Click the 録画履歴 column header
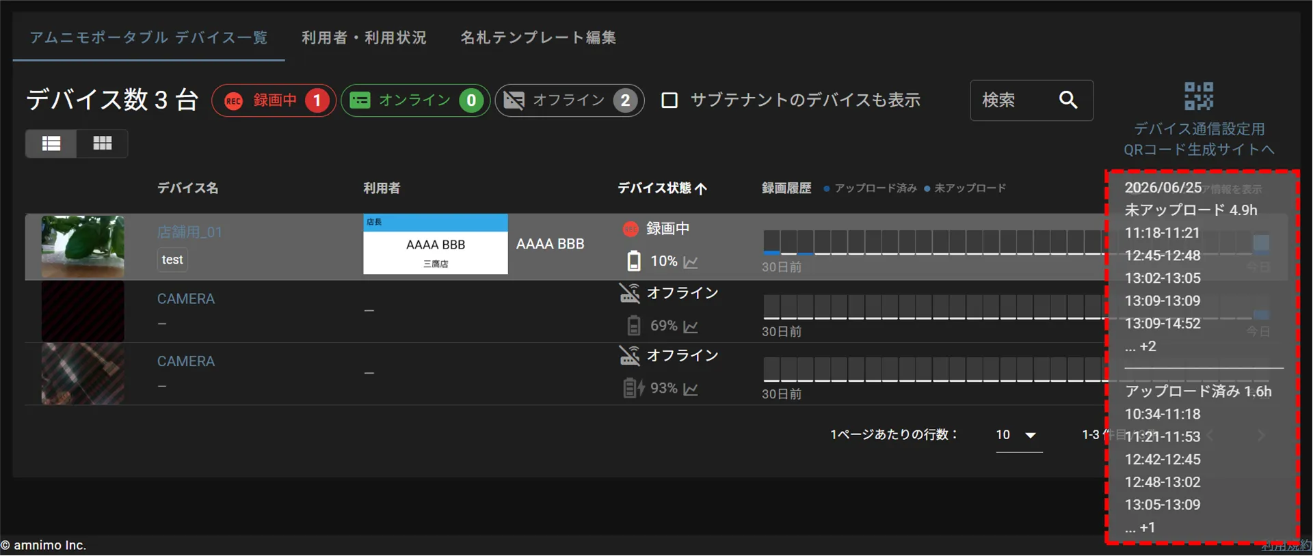This screenshot has width=1313, height=556. point(786,188)
